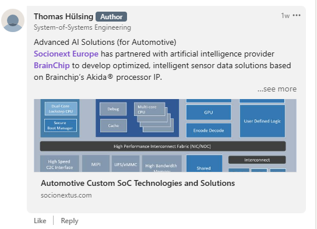Screen dimensions: 317x229
Task: Click the Author badge
Action: pos(111,17)
